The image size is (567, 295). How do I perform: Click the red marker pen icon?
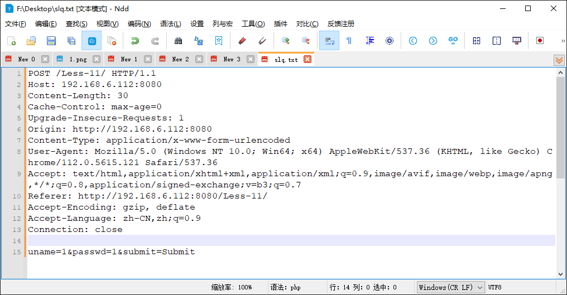(x=242, y=41)
